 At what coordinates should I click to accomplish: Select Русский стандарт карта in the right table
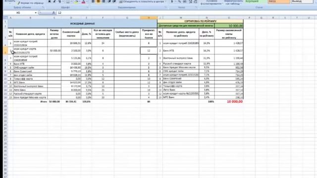tap(181, 64)
